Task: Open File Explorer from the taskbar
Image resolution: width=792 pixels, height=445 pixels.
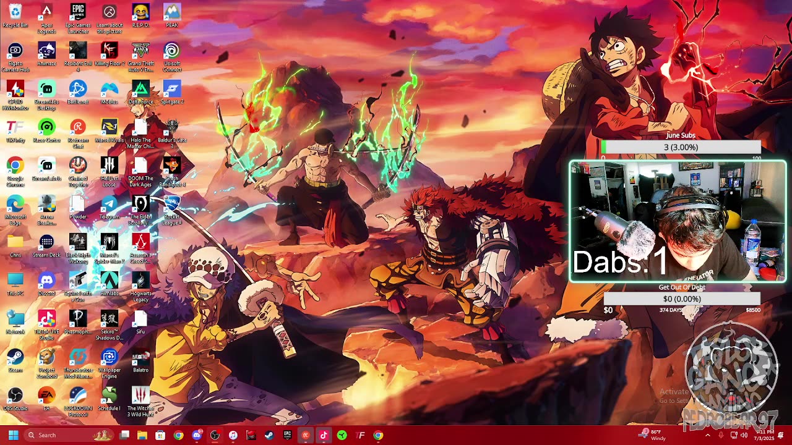Action: 142,435
